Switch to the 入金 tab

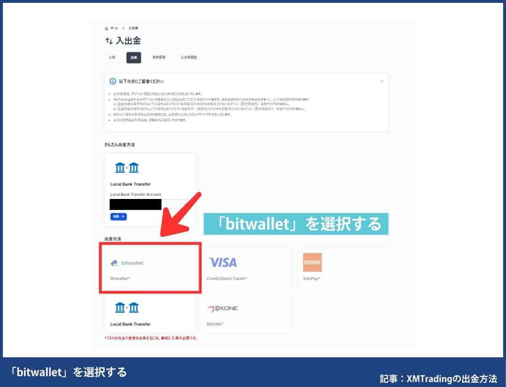(112, 57)
